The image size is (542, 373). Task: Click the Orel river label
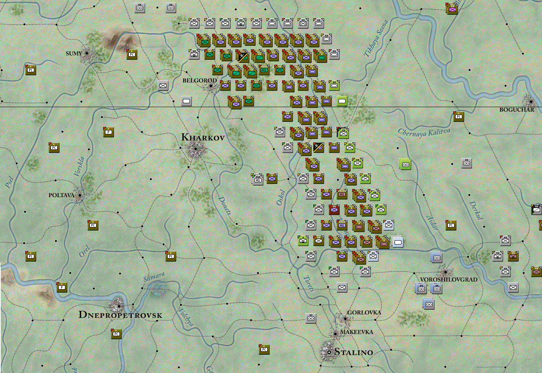84,252
